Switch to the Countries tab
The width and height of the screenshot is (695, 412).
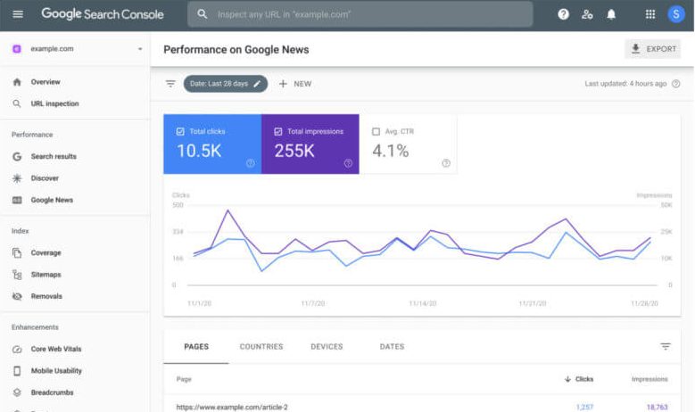pyautogui.click(x=261, y=347)
